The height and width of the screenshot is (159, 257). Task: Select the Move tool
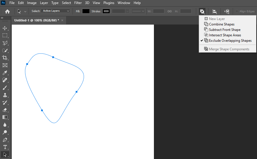click(x=5, y=28)
